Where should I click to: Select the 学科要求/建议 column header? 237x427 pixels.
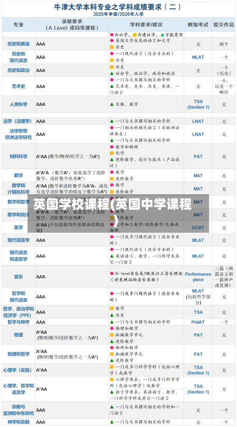tap(146, 25)
